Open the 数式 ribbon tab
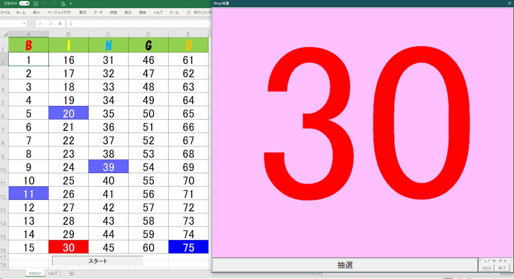The height and width of the screenshot is (279, 514). (83, 13)
